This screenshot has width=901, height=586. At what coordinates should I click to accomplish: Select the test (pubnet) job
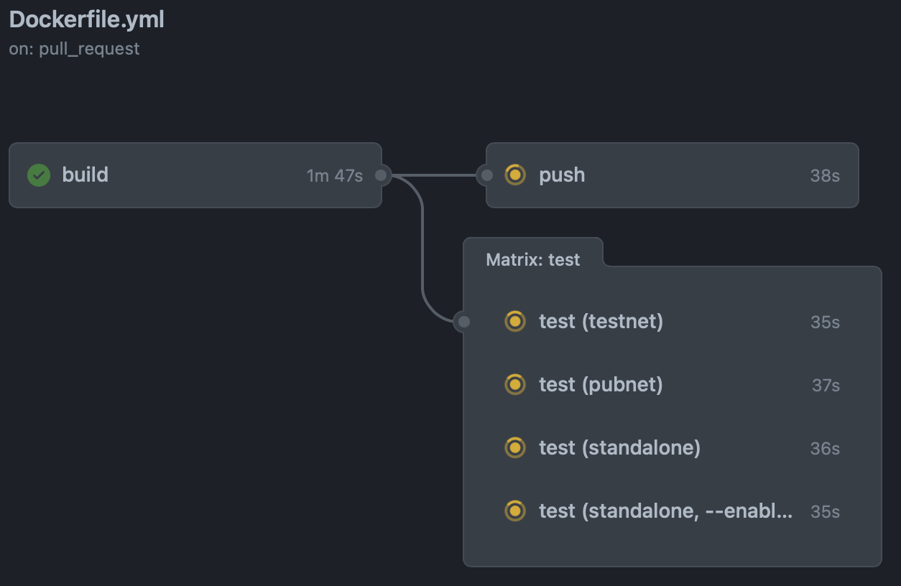(600, 385)
